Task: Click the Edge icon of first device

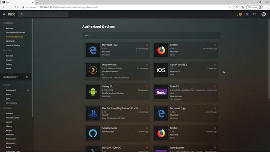Action: (93, 50)
